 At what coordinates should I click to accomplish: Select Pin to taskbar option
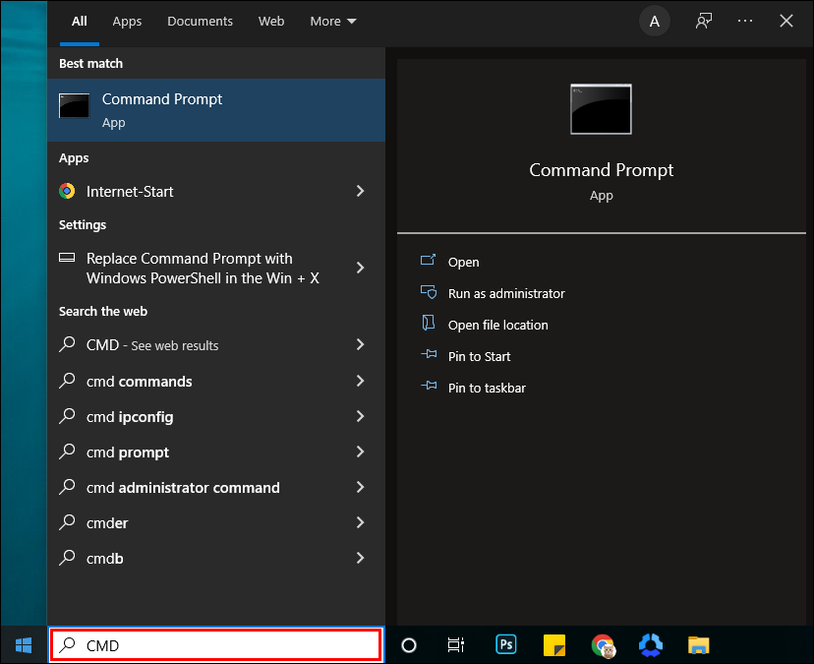point(487,388)
